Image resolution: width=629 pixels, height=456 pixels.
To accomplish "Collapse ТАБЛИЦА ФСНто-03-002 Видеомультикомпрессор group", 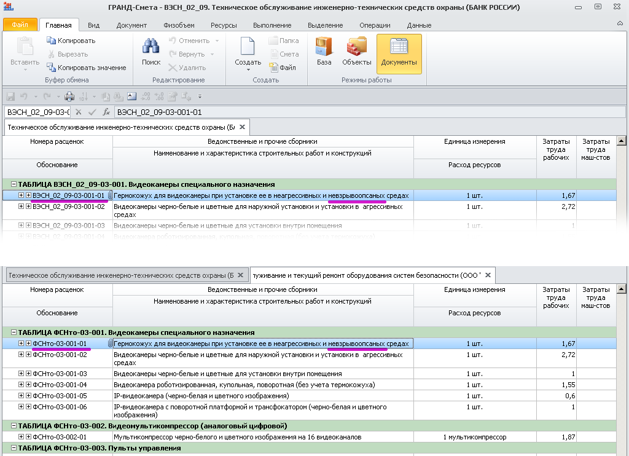I will (x=14, y=426).
